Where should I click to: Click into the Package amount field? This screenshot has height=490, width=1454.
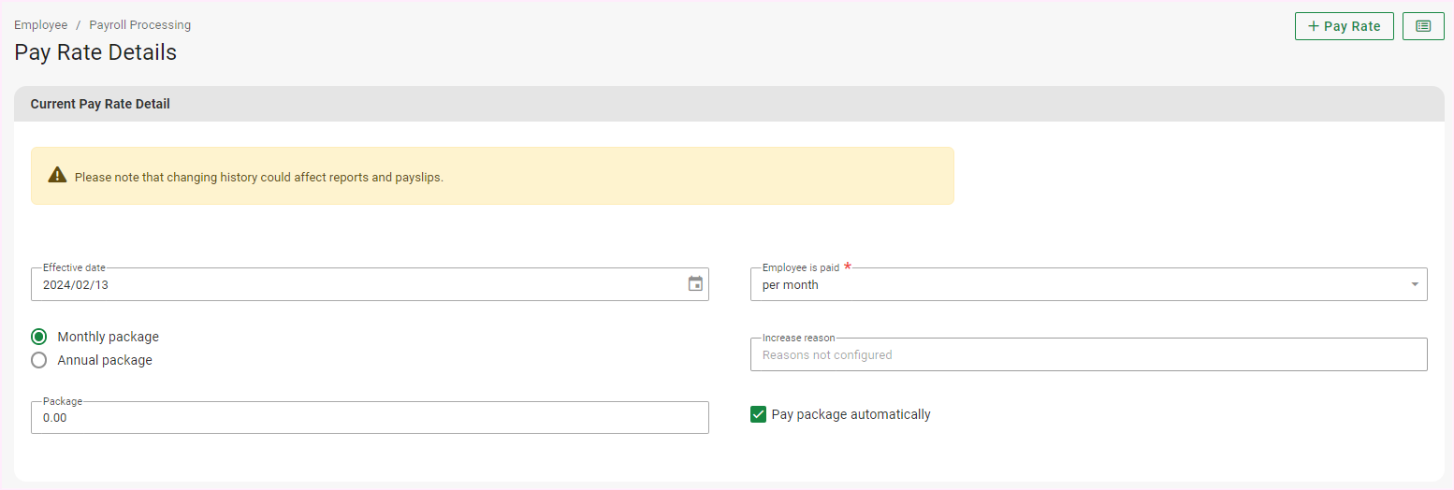[370, 418]
